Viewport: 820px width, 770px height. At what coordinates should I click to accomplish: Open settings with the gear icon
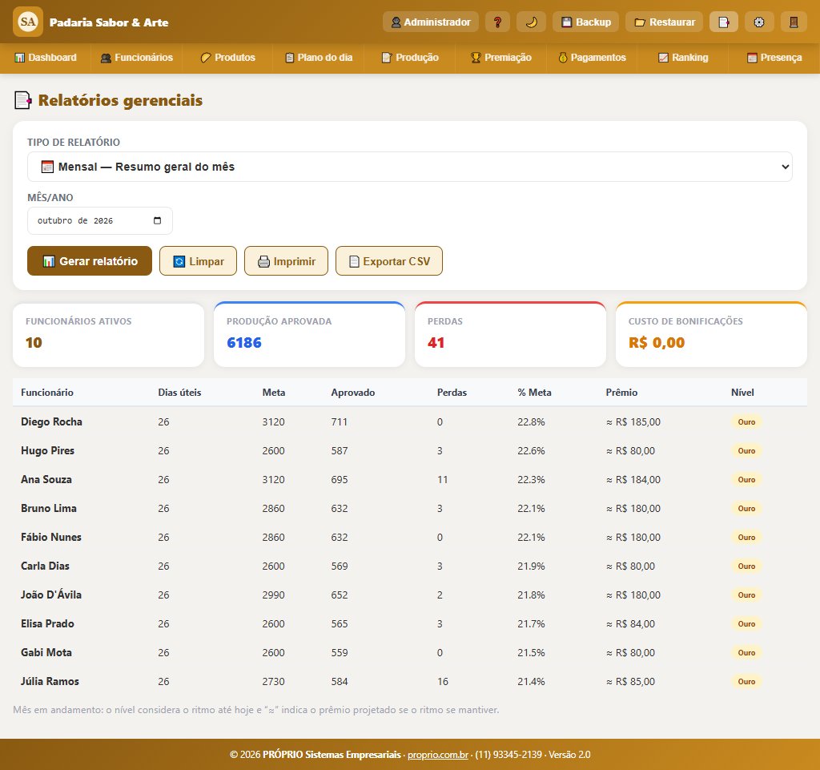coord(759,22)
